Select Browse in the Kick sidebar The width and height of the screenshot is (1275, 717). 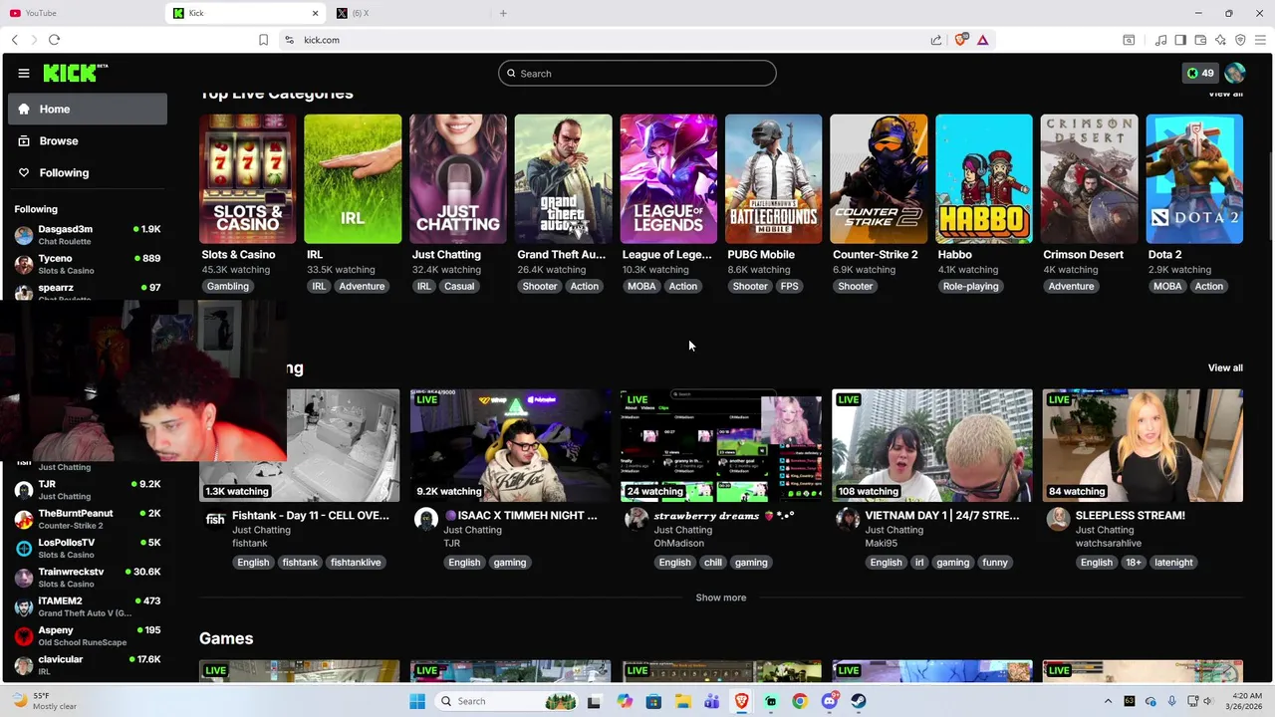pos(88,140)
